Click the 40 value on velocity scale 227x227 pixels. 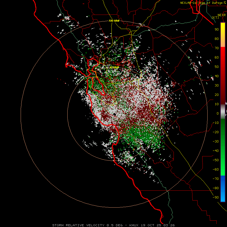click(217, 76)
